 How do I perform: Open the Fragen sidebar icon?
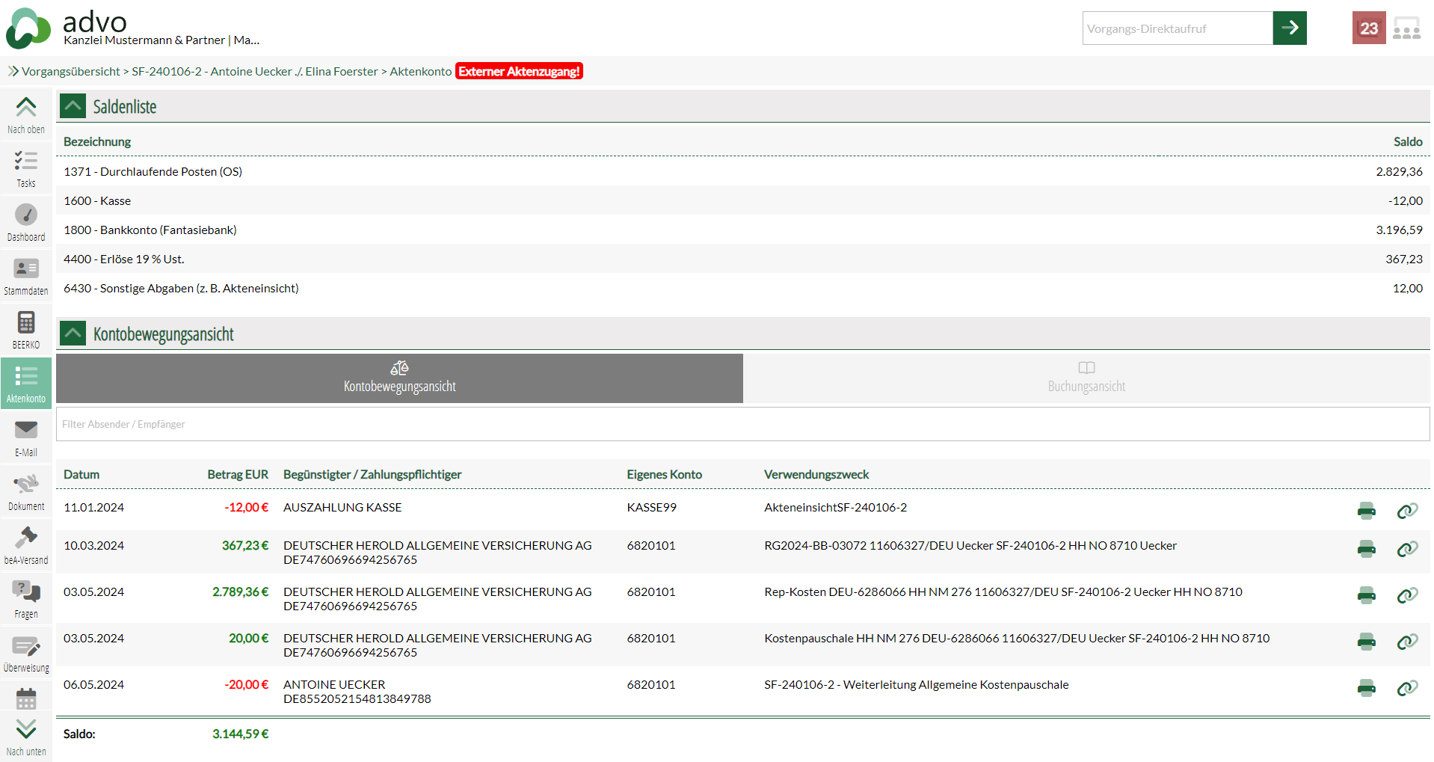tap(26, 599)
